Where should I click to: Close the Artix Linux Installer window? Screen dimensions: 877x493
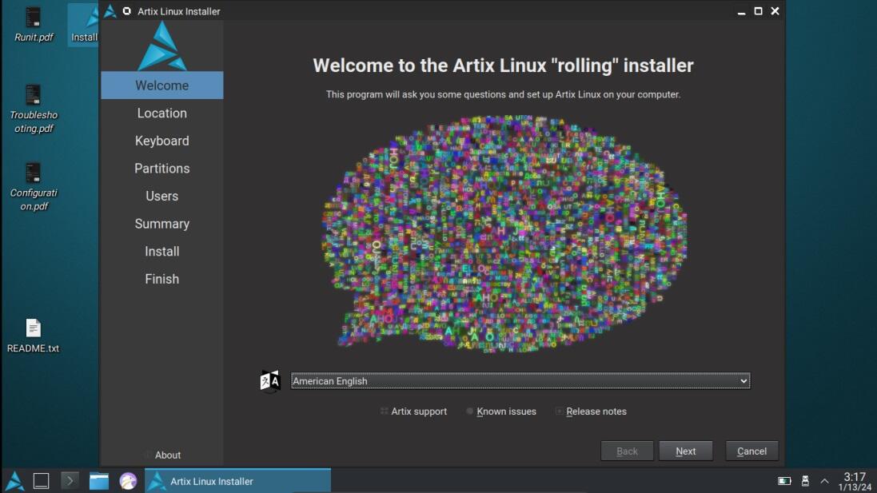(775, 11)
